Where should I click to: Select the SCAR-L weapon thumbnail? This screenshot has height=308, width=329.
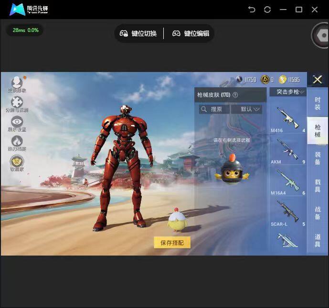pyautogui.click(x=287, y=212)
